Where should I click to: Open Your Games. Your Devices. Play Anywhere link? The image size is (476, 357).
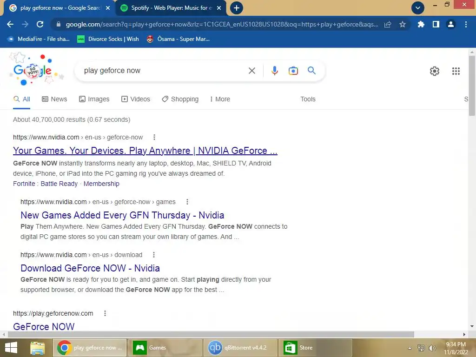point(145,151)
